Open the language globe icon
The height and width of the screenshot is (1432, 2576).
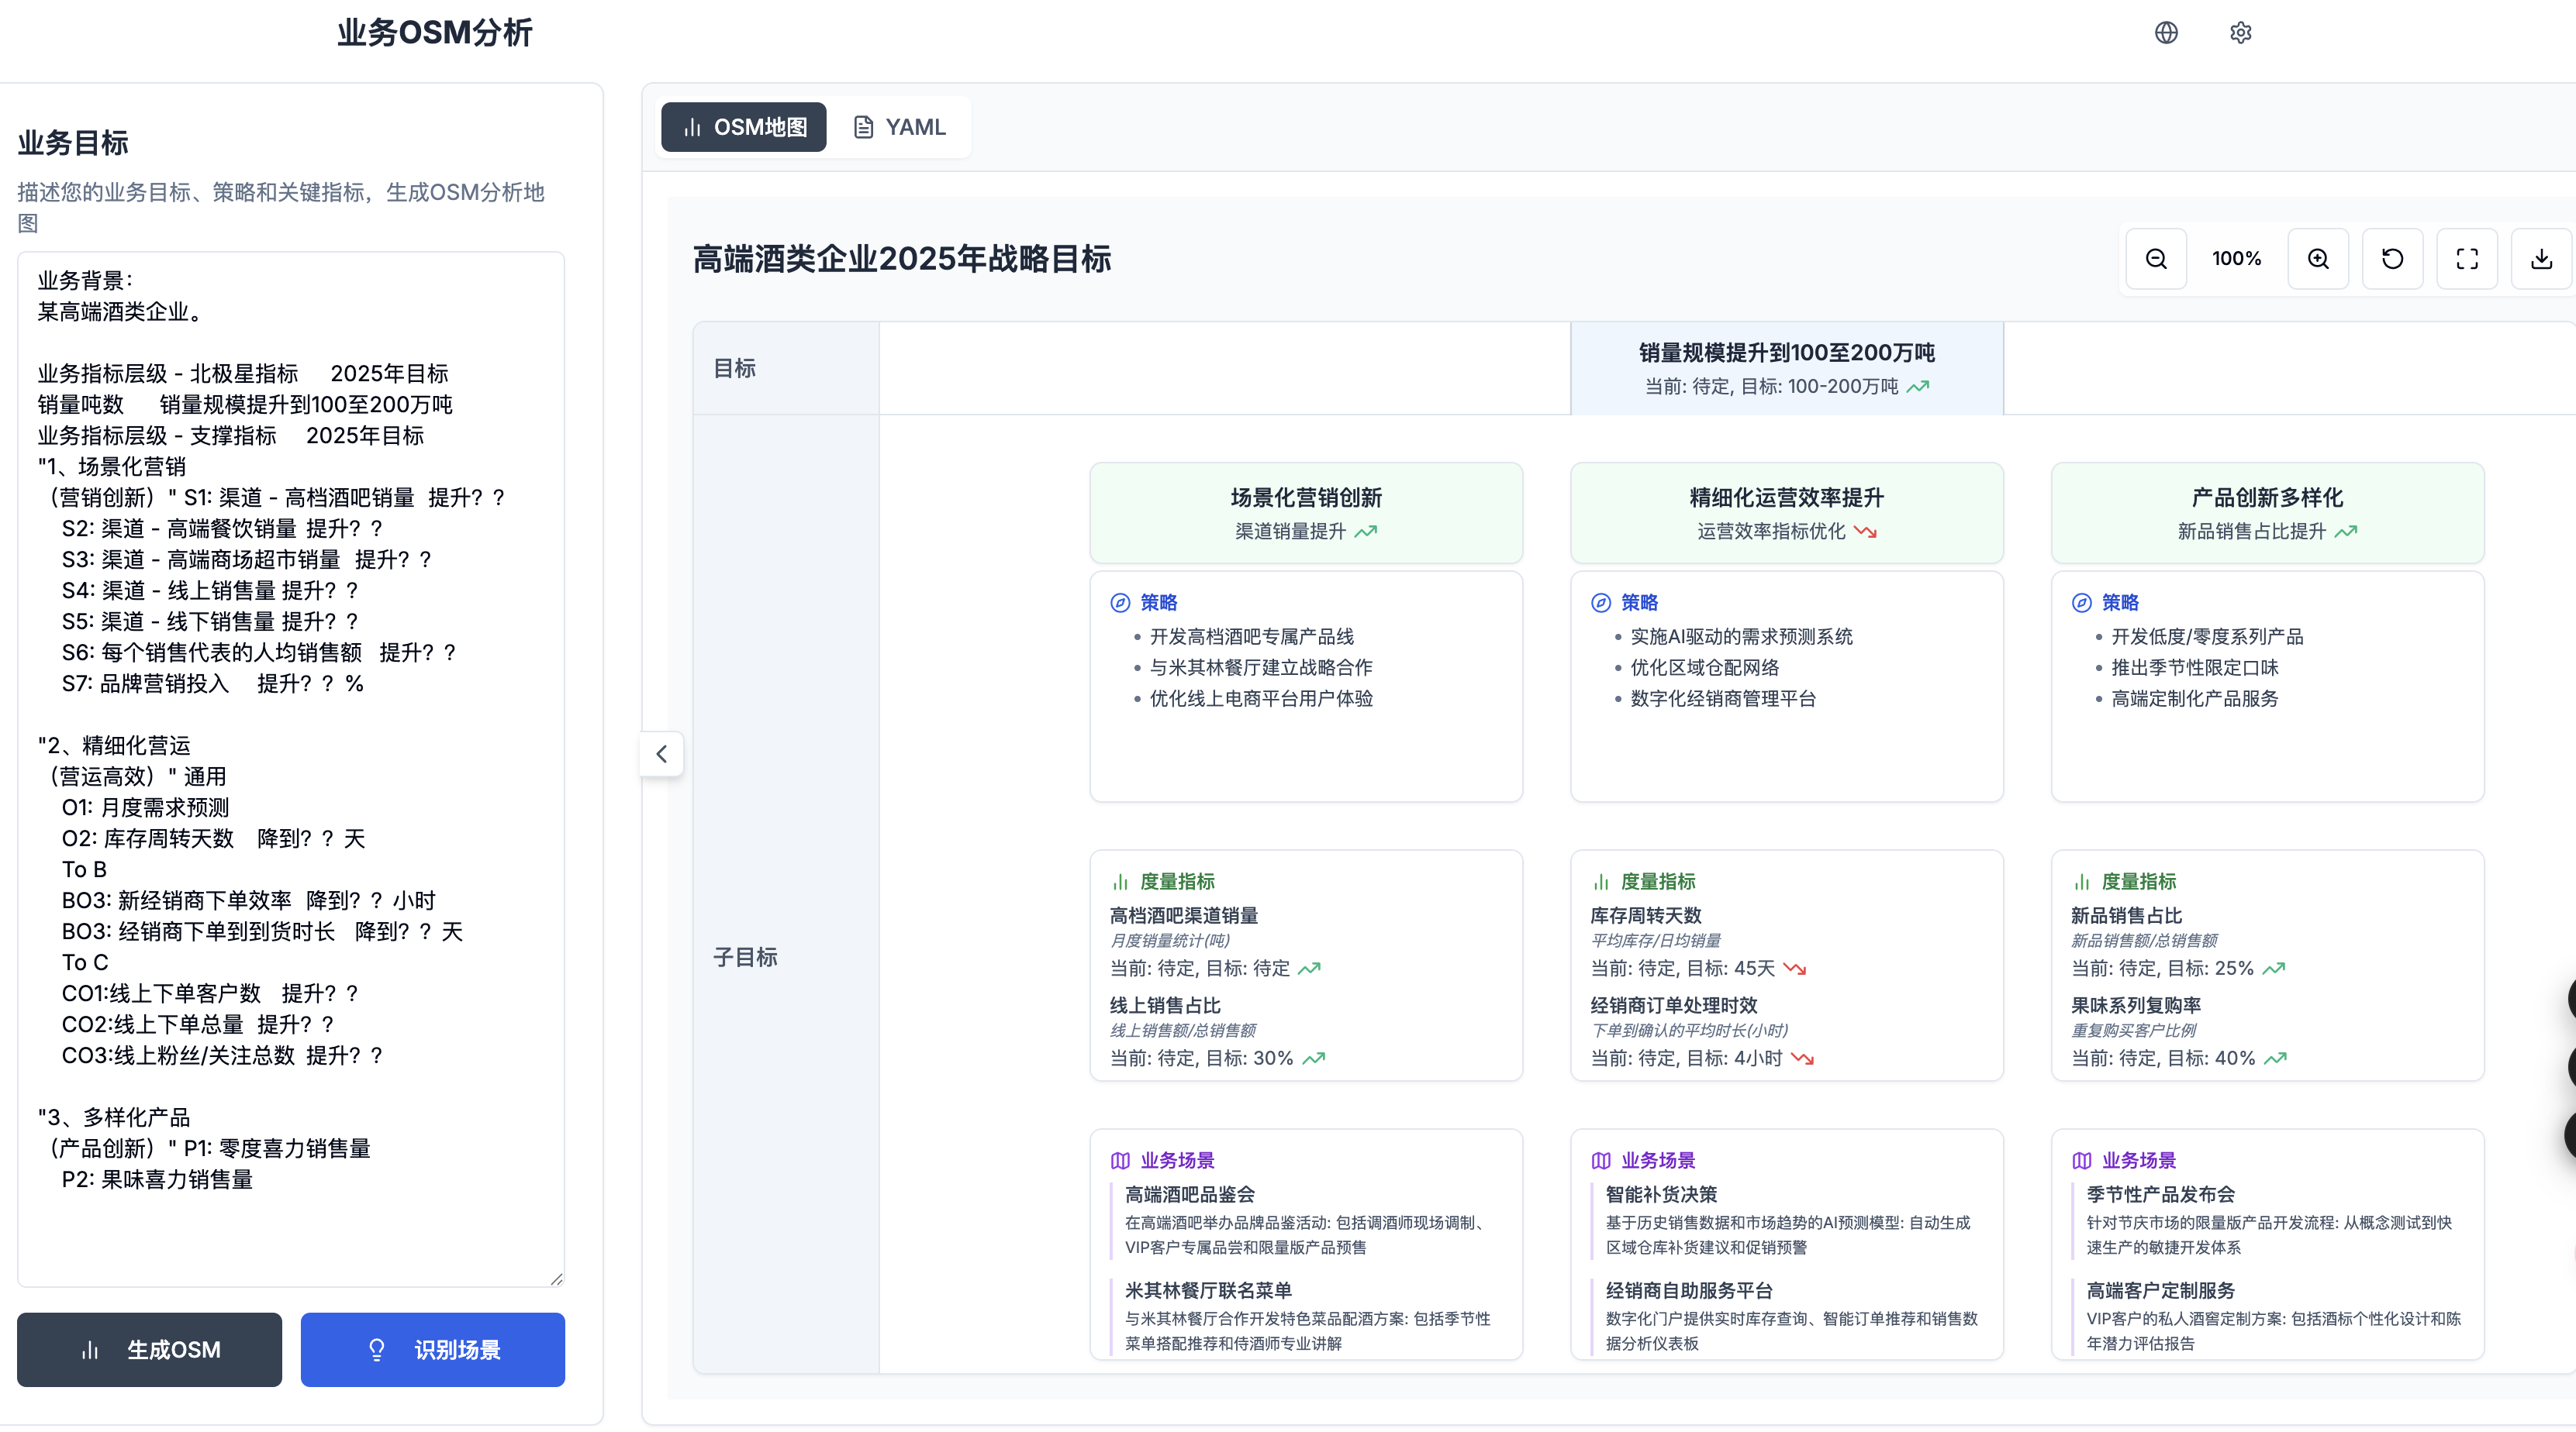(x=2166, y=33)
